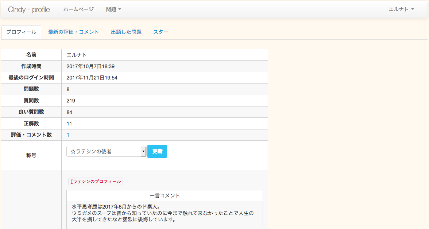Image resolution: width=429 pixels, height=229 pixels.
Task: Select the プロフィール tab
Action: click(x=21, y=32)
